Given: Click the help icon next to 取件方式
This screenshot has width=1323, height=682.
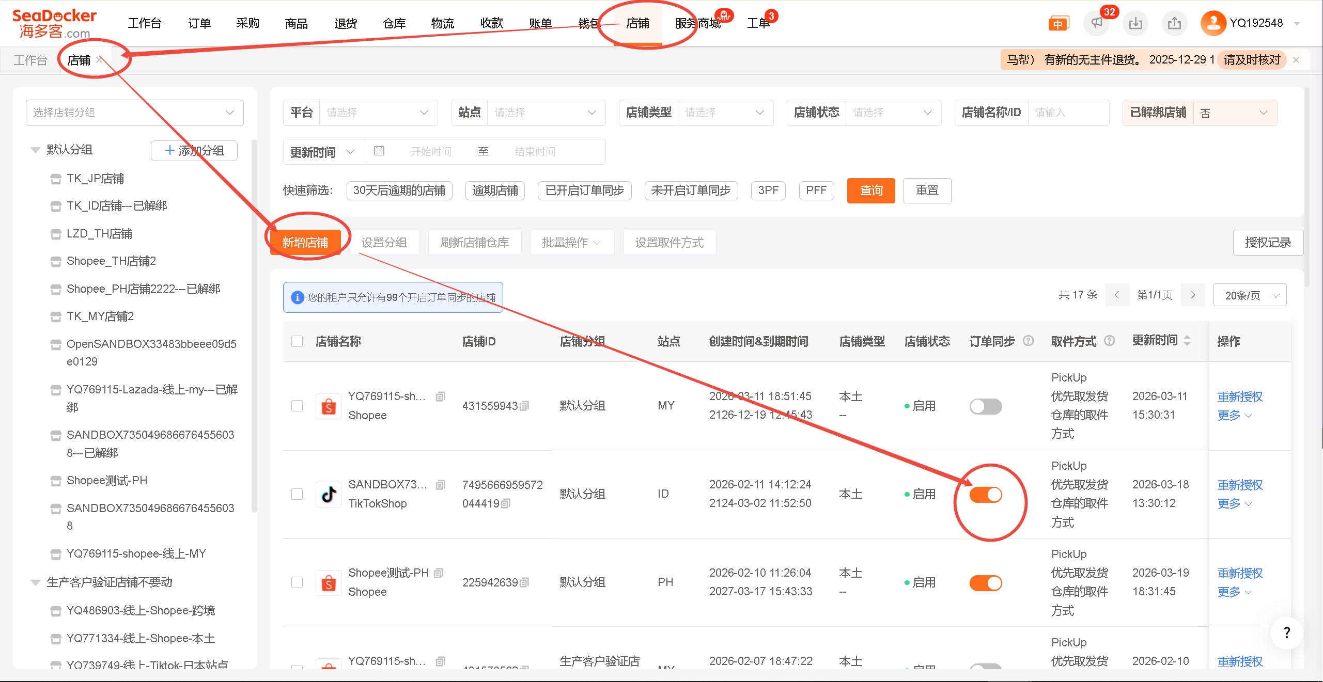Looking at the screenshot, I should 1109,341.
